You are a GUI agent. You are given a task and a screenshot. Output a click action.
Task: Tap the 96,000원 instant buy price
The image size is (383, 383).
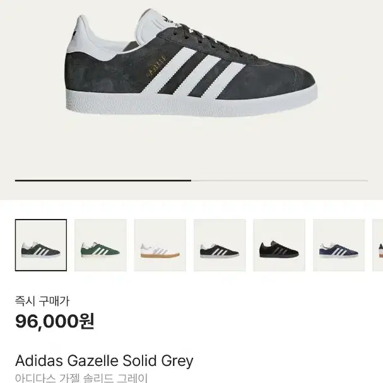55,321
